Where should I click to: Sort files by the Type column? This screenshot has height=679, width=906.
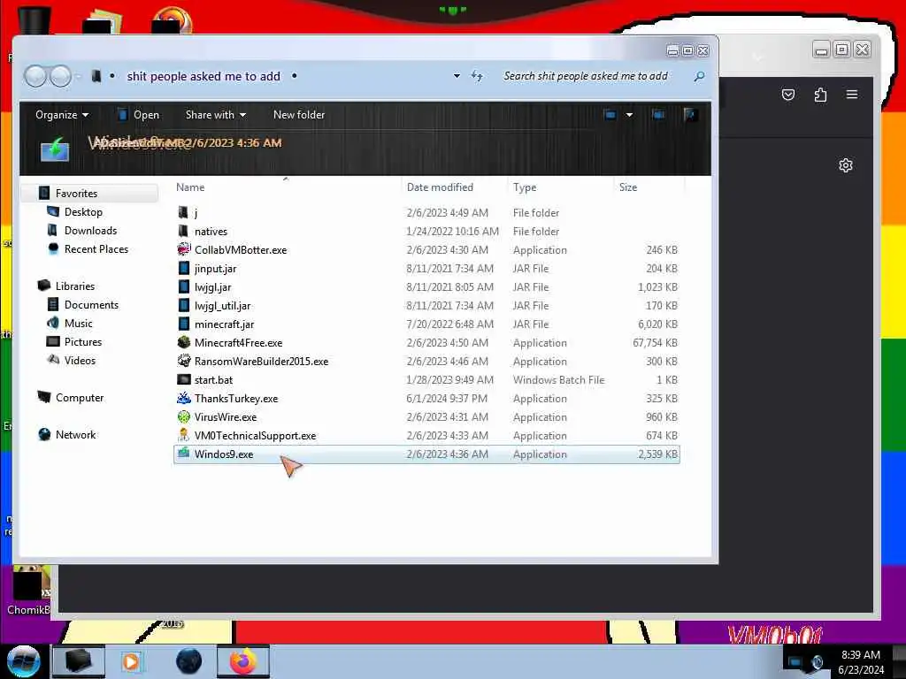524,187
